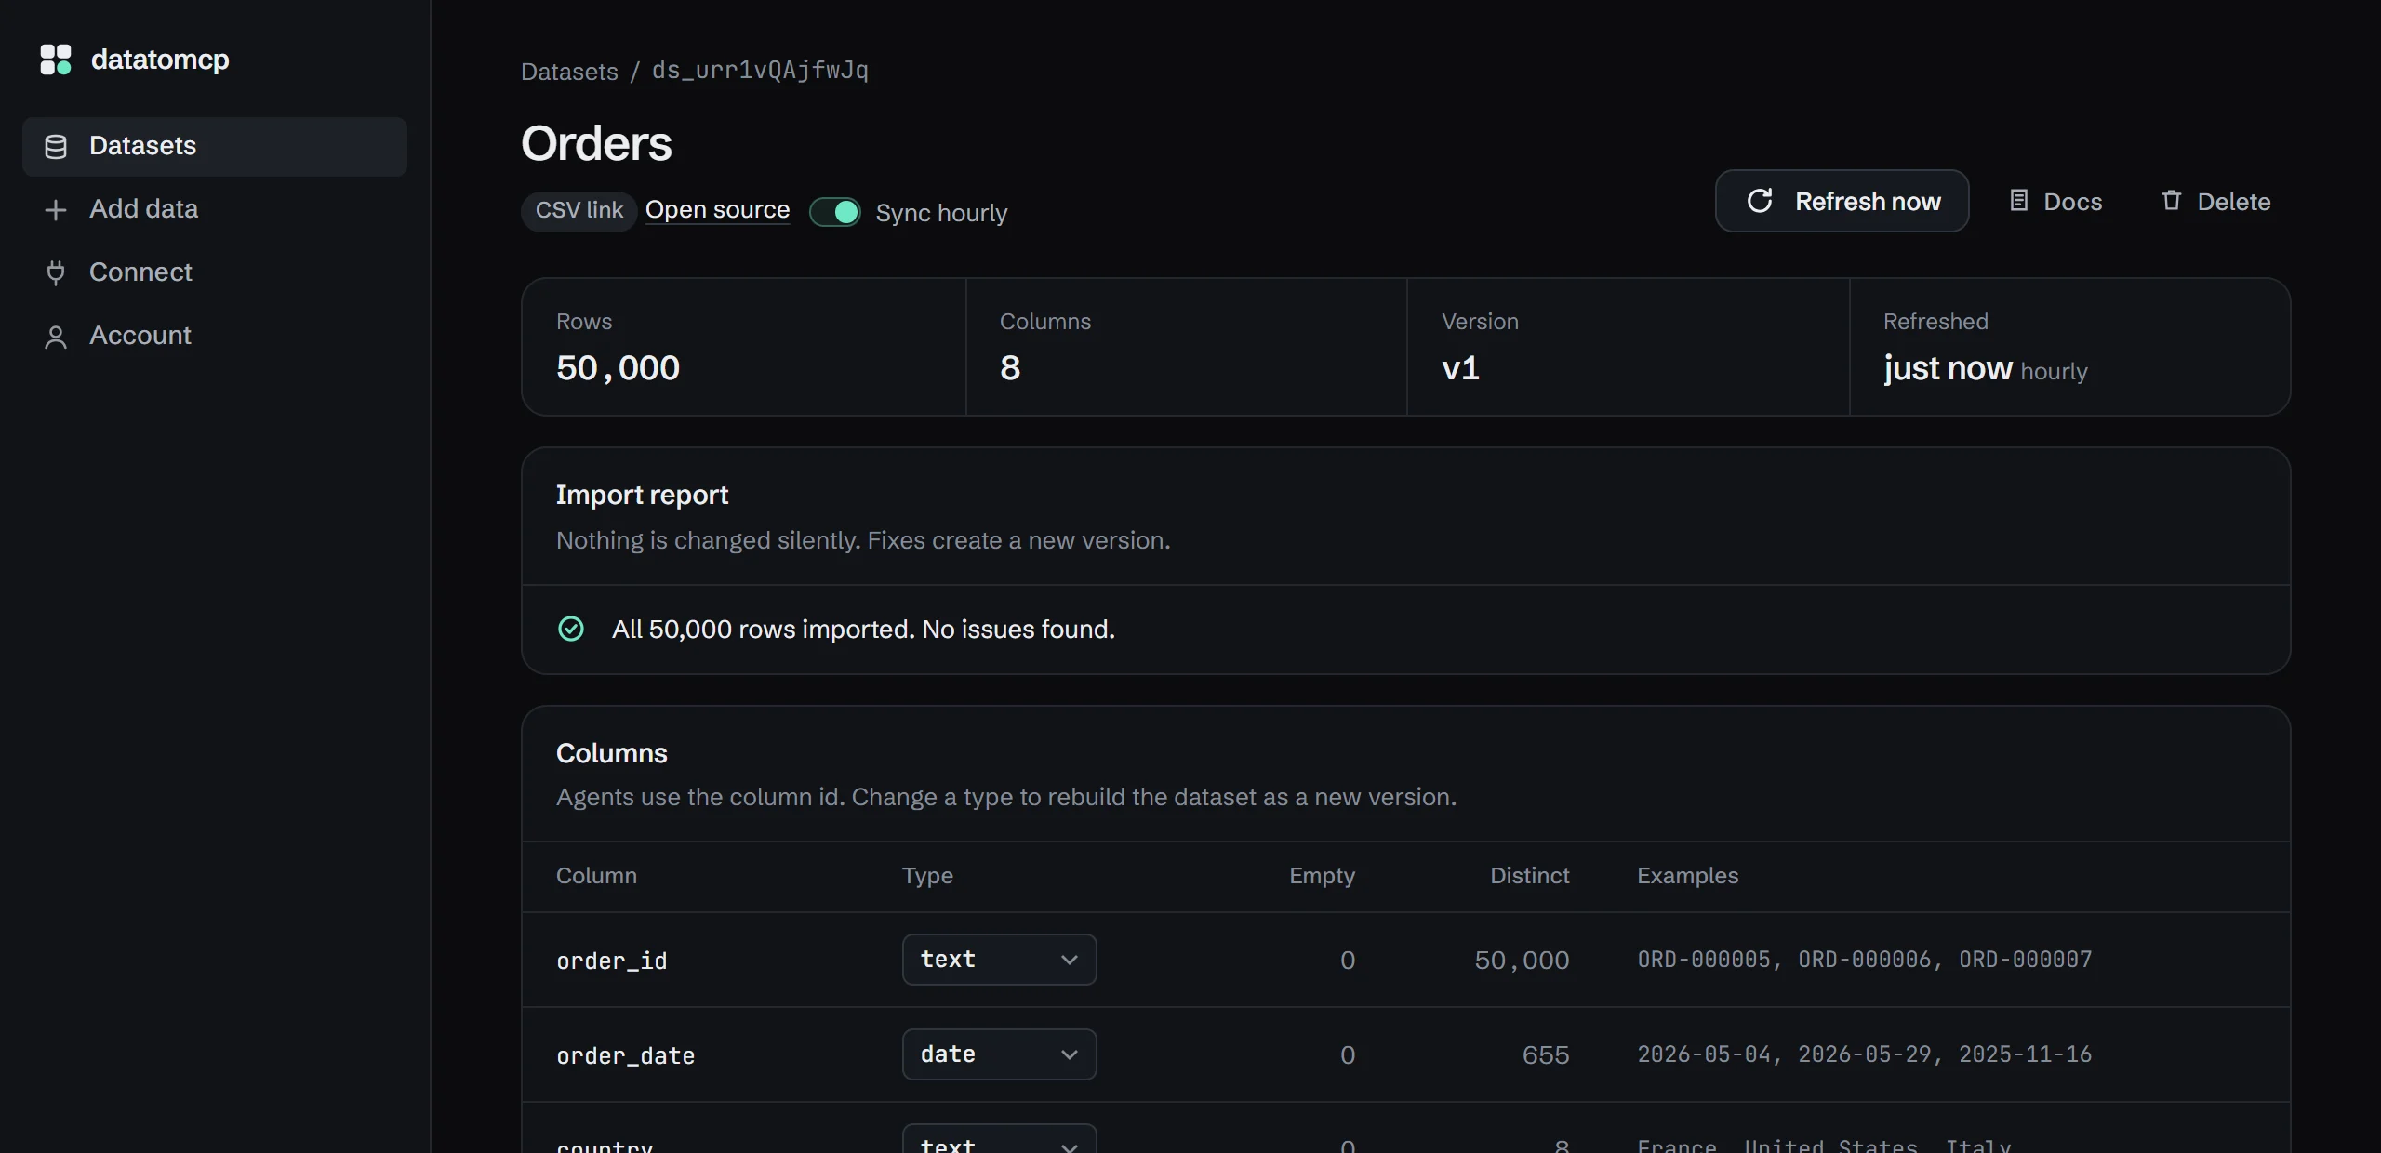
Task: Click the All 50,000 rows imported message
Action: (x=863, y=630)
